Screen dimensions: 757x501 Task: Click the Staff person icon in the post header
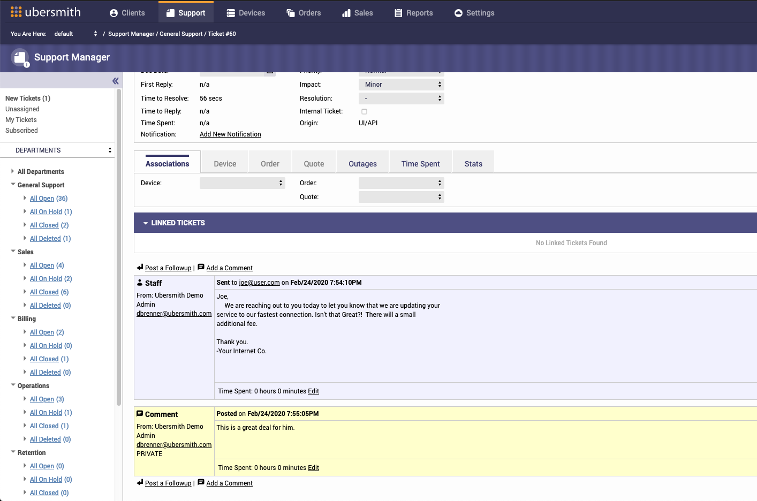click(140, 283)
